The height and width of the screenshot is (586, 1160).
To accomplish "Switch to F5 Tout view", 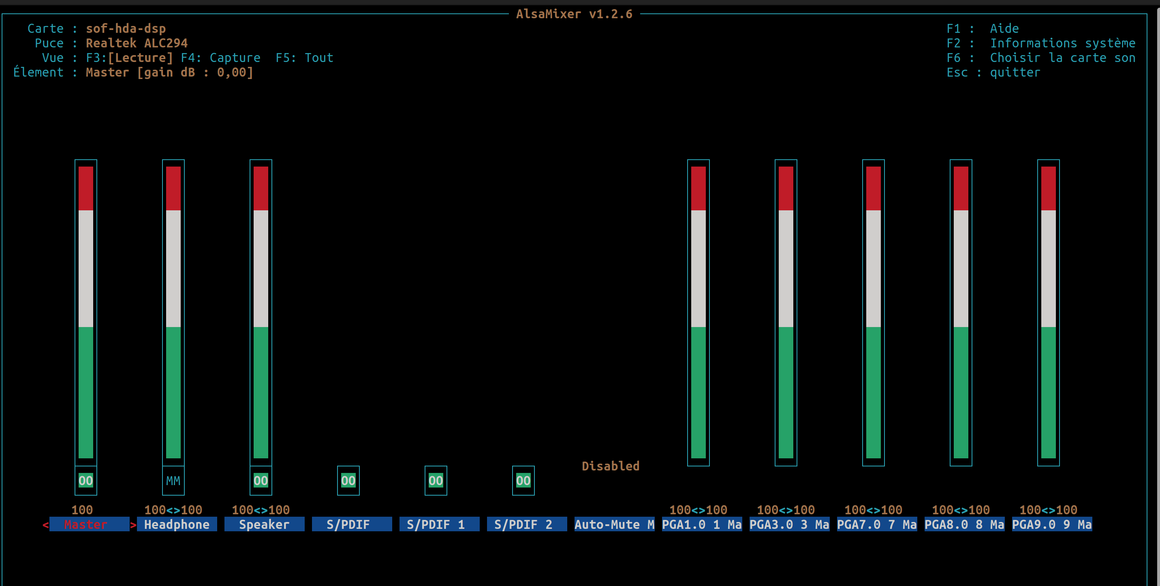I will click(x=304, y=58).
